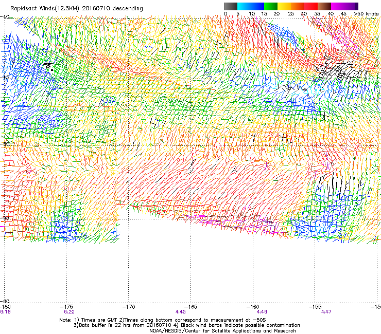Click the gray 0-5 knots color segment

pos(231,6)
